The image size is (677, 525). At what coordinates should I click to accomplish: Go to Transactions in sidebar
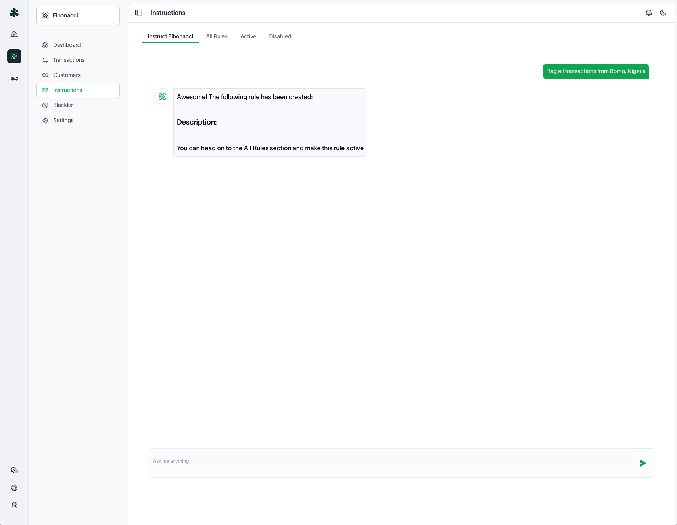(x=69, y=60)
